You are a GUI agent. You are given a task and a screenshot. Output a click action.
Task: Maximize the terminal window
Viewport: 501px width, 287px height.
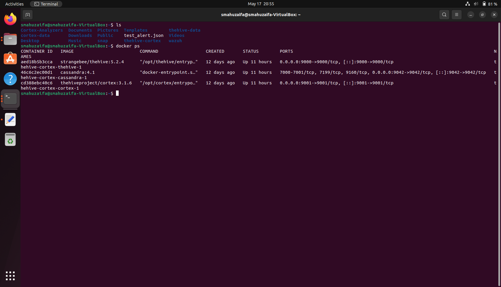(482, 15)
